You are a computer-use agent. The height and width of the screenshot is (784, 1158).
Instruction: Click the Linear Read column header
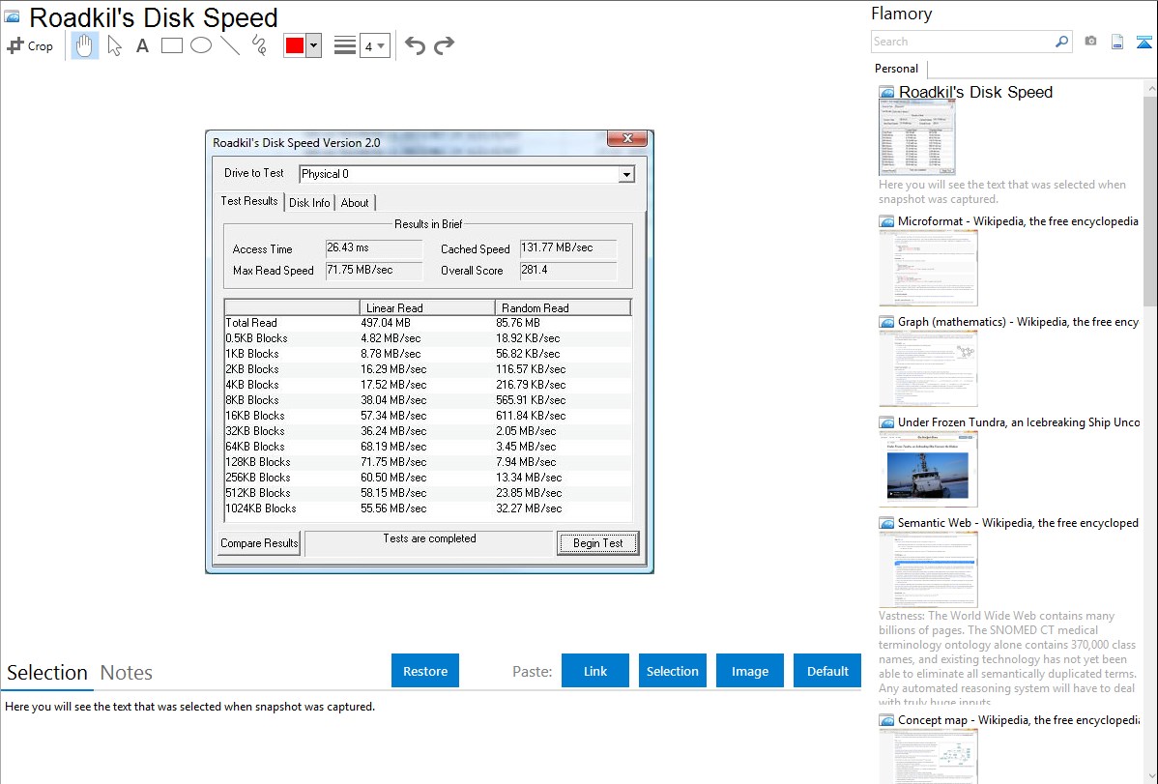[x=427, y=307]
